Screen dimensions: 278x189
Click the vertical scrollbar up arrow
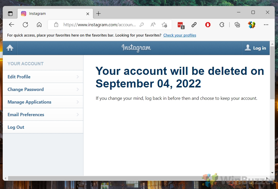tap(272, 44)
